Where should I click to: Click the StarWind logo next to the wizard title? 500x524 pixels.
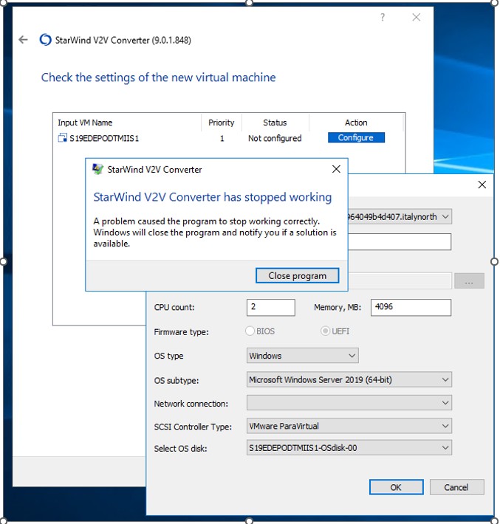coord(45,40)
